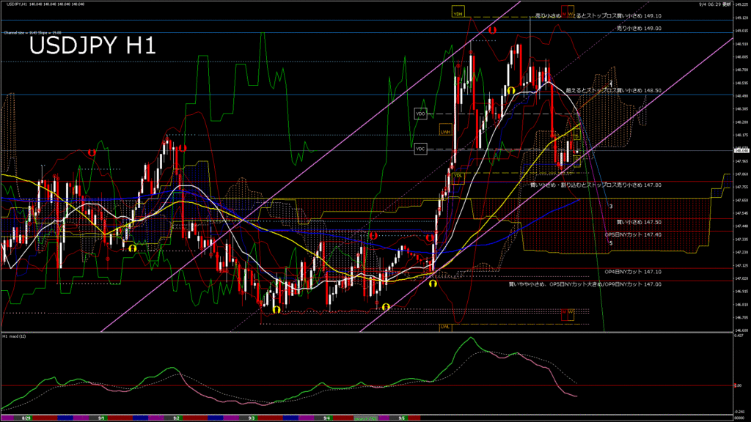
Task: Select the OP5日NYカット 147.40 label
Action: 633,234
